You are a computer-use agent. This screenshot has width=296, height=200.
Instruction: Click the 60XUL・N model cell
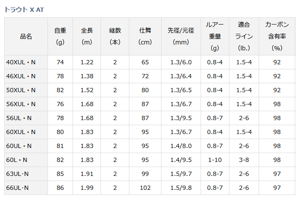pyautogui.click(x=26, y=132)
